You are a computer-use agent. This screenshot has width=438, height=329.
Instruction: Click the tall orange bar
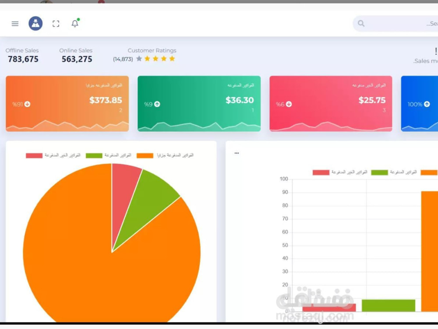[x=430, y=251]
